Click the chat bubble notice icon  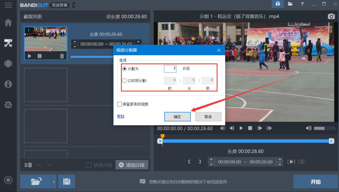click(142, 182)
